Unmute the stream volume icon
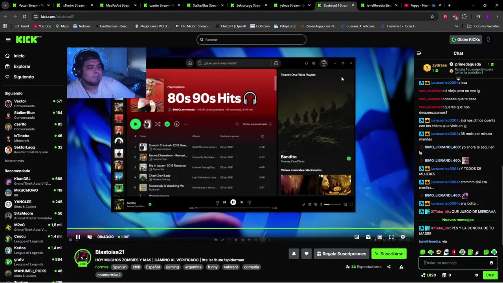The height and width of the screenshot is (283, 503). (90, 237)
